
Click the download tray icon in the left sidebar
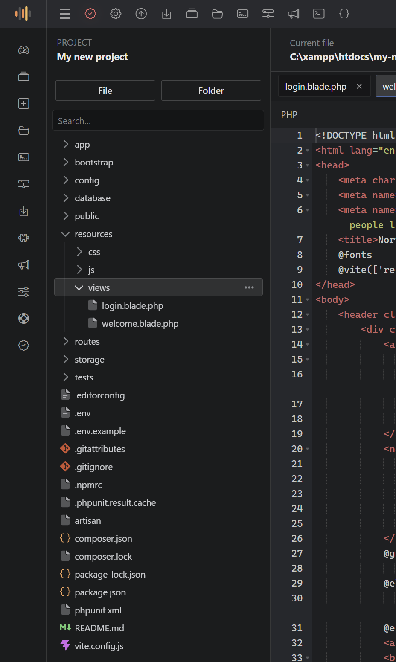coord(24,211)
